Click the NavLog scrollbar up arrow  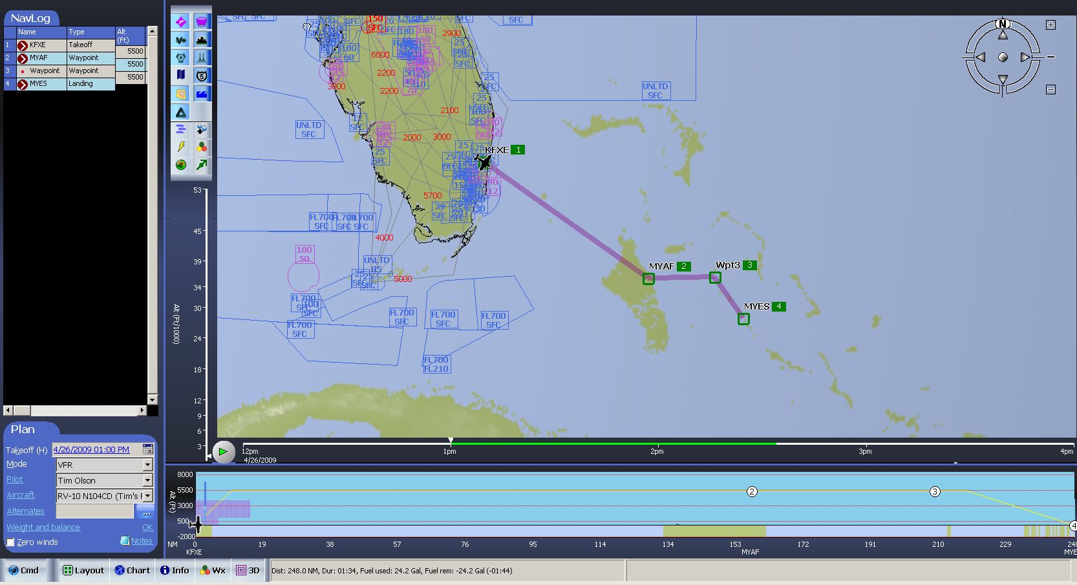(x=153, y=30)
